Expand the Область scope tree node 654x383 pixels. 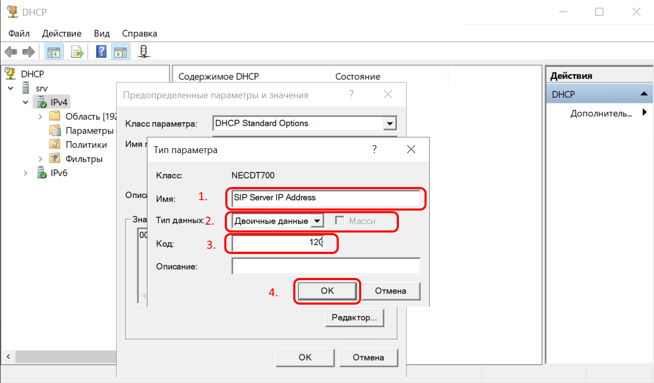[x=40, y=116]
